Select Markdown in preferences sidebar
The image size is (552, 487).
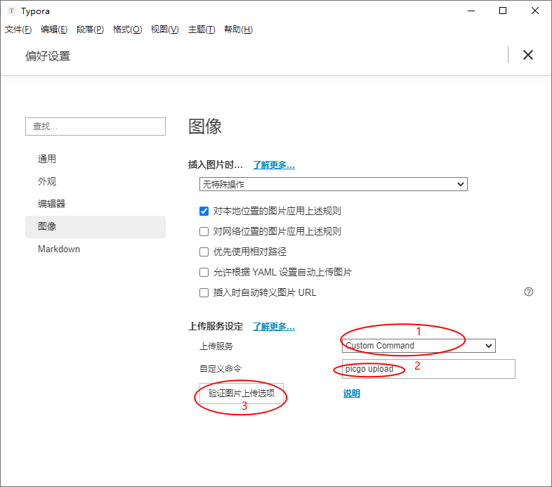pyautogui.click(x=96, y=249)
